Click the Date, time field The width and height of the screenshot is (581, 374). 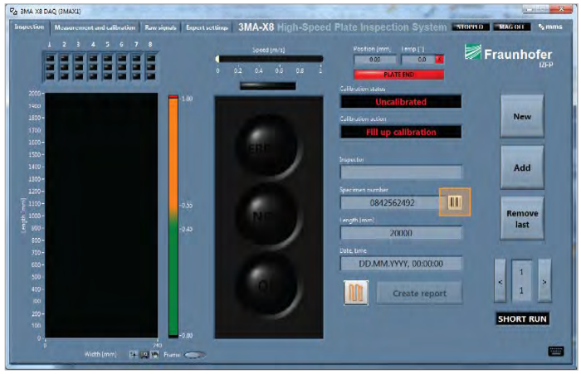[x=401, y=264]
